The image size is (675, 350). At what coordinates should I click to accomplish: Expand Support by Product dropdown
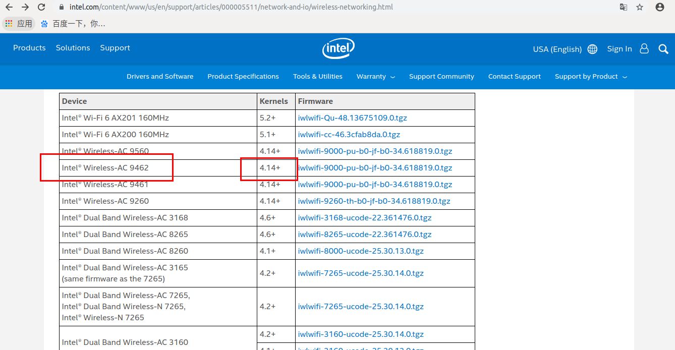[591, 77]
